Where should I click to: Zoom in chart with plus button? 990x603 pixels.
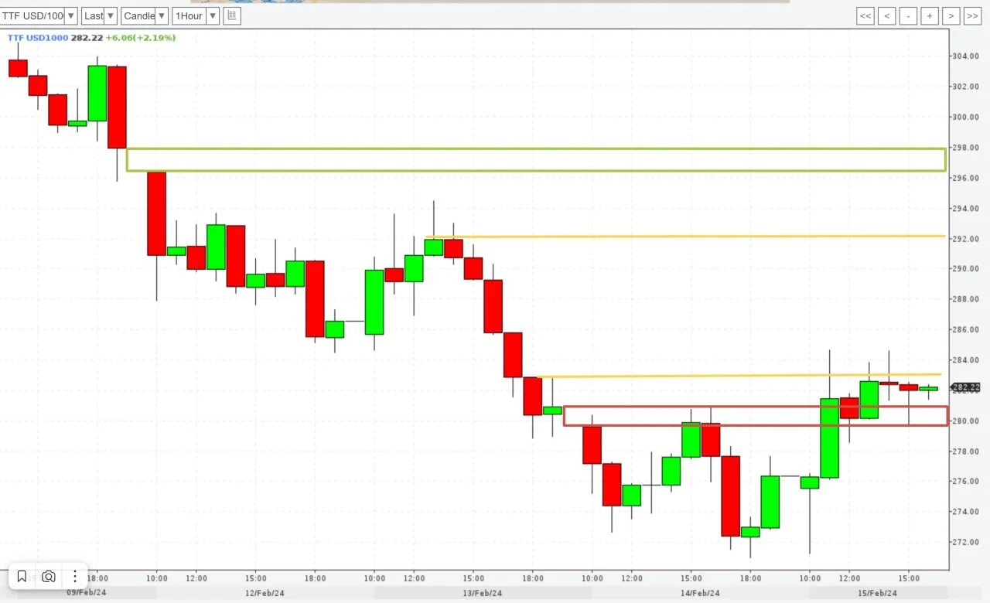930,15
